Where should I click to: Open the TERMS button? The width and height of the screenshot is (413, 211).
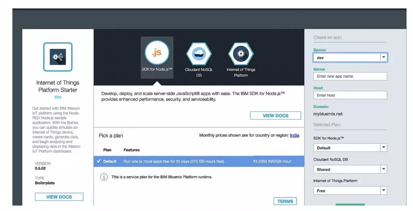[285, 201]
